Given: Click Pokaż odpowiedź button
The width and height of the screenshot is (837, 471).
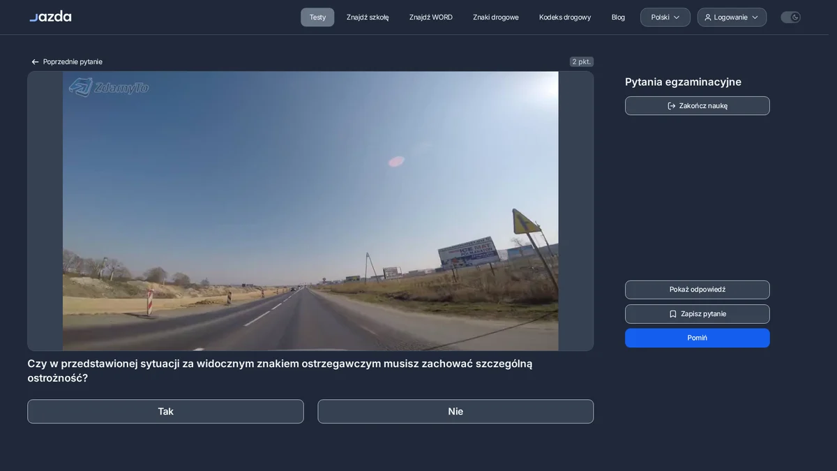Looking at the screenshot, I should point(697,290).
